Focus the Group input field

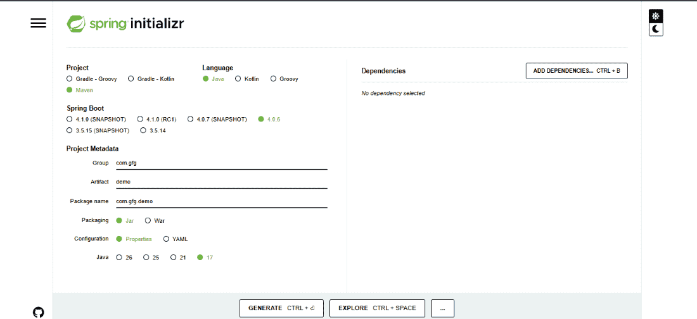[x=221, y=163]
